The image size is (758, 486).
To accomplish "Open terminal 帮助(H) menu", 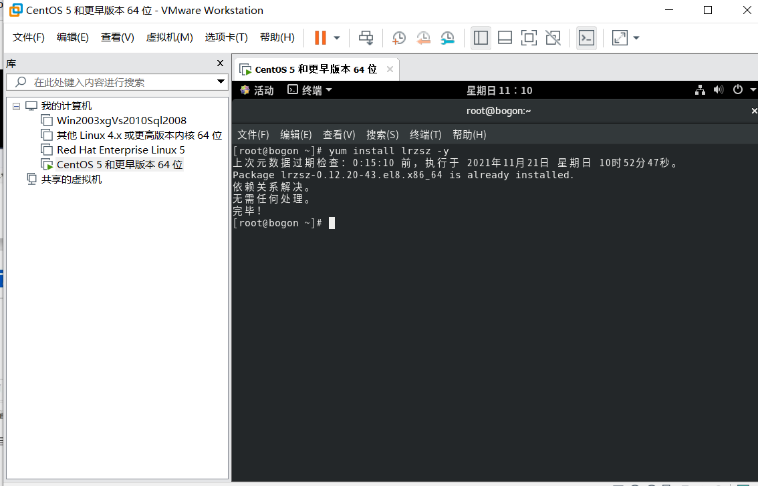I will pos(469,135).
